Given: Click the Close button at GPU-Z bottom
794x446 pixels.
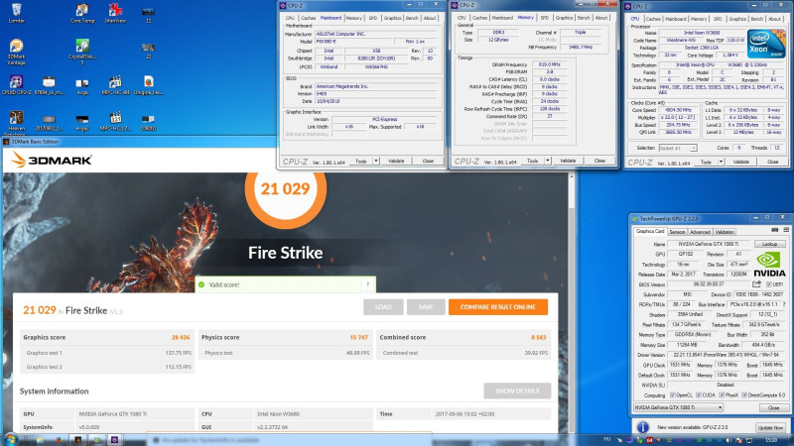Looking at the screenshot, I should [x=774, y=407].
